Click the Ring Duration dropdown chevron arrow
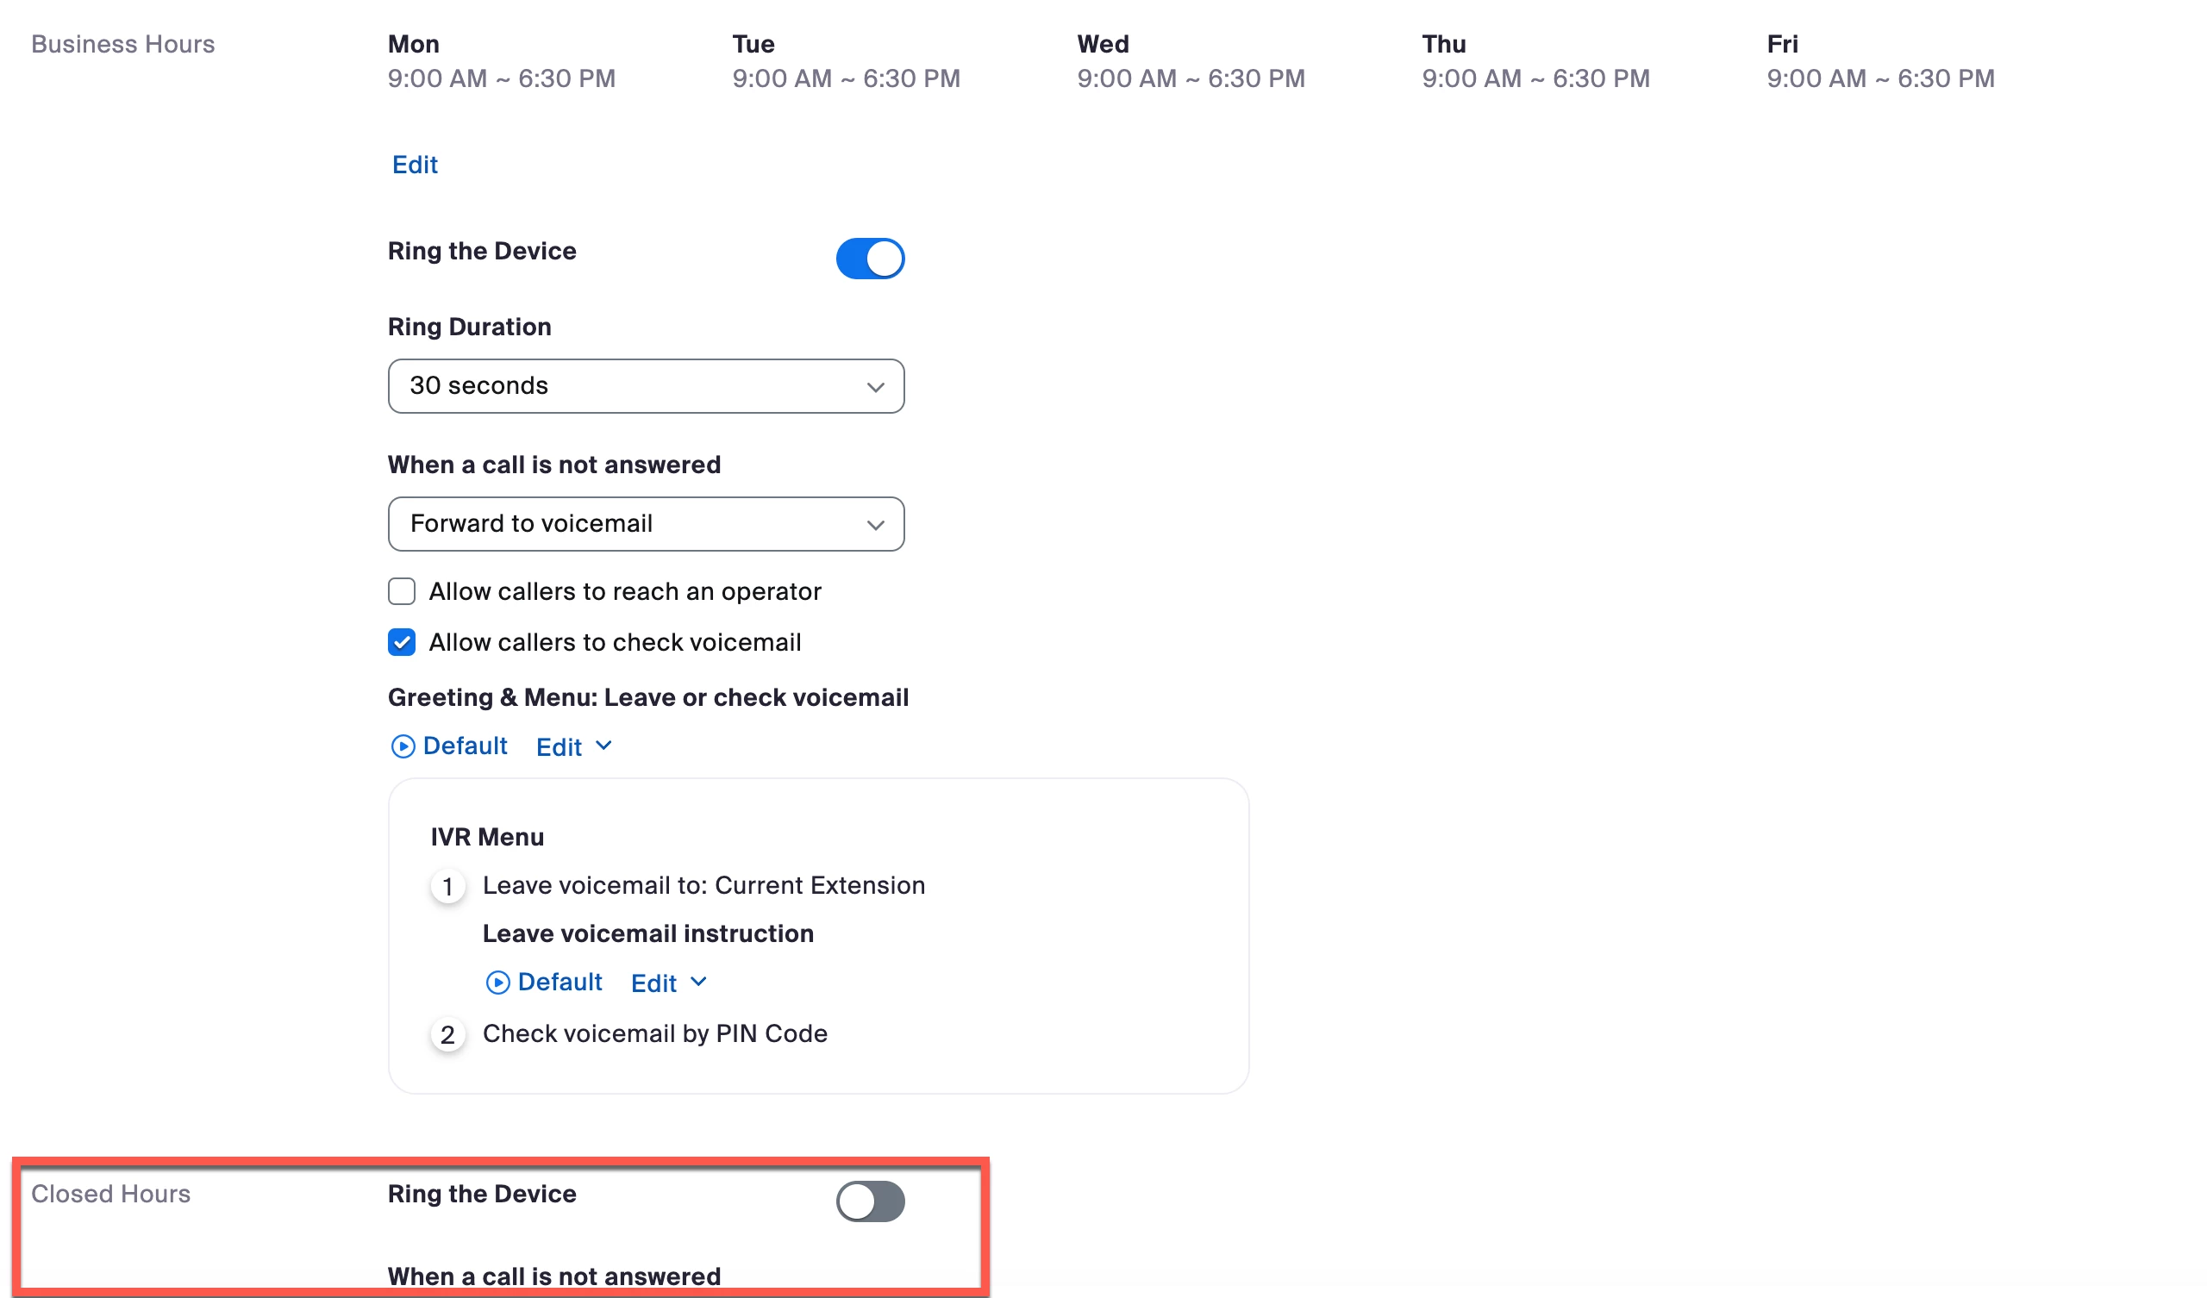 click(x=875, y=387)
